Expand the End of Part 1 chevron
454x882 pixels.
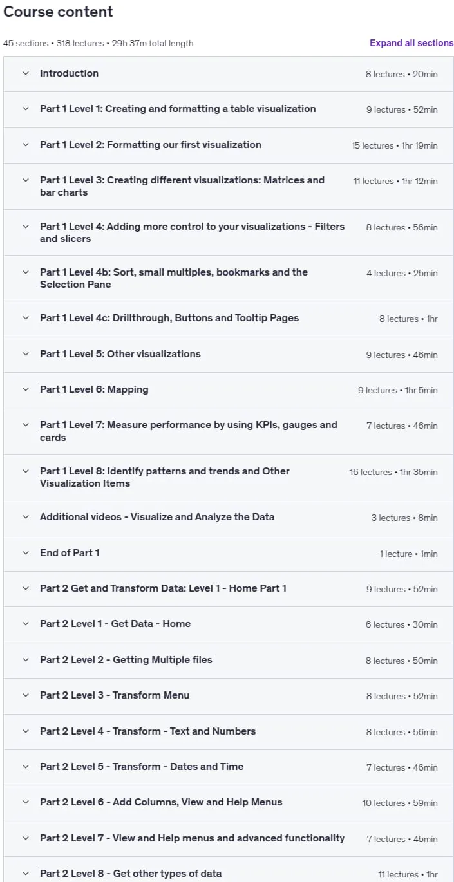pos(26,553)
